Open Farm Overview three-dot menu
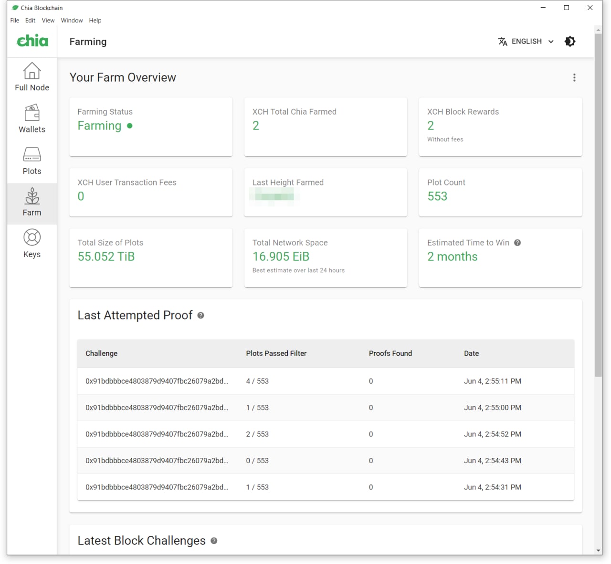This screenshot has height=564, width=611. pos(574,77)
